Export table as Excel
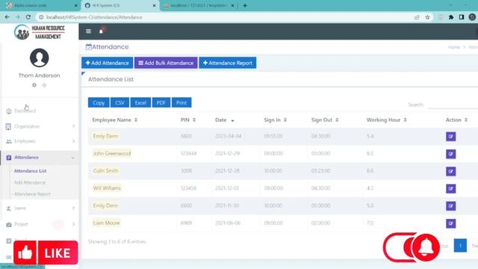Viewport: 478px width, 269px height. tap(140, 103)
